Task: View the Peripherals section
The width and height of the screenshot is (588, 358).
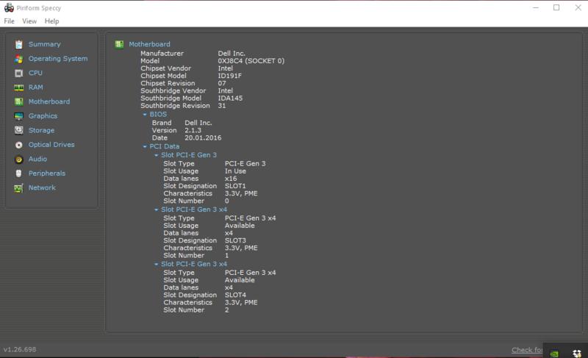Action: click(47, 173)
